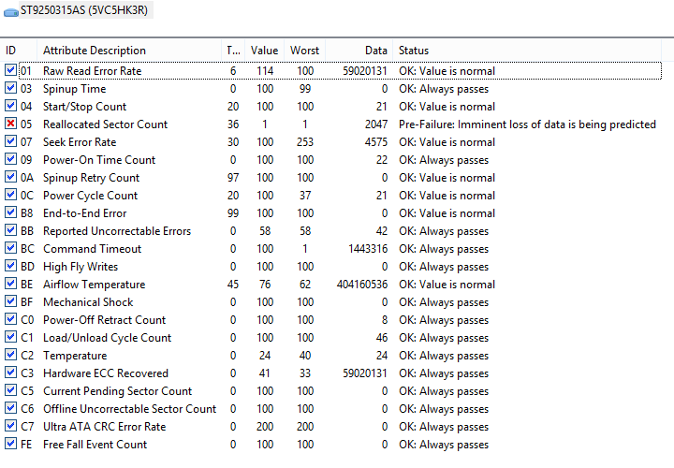Toggle the Power Cycle Count checkbox

[x=10, y=195]
